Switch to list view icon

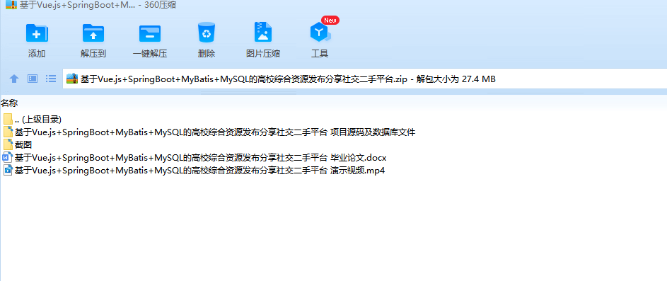pyautogui.click(x=51, y=79)
